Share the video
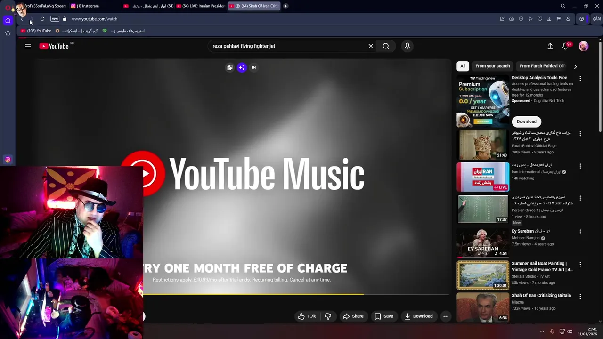The height and width of the screenshot is (339, 603). (x=353, y=316)
